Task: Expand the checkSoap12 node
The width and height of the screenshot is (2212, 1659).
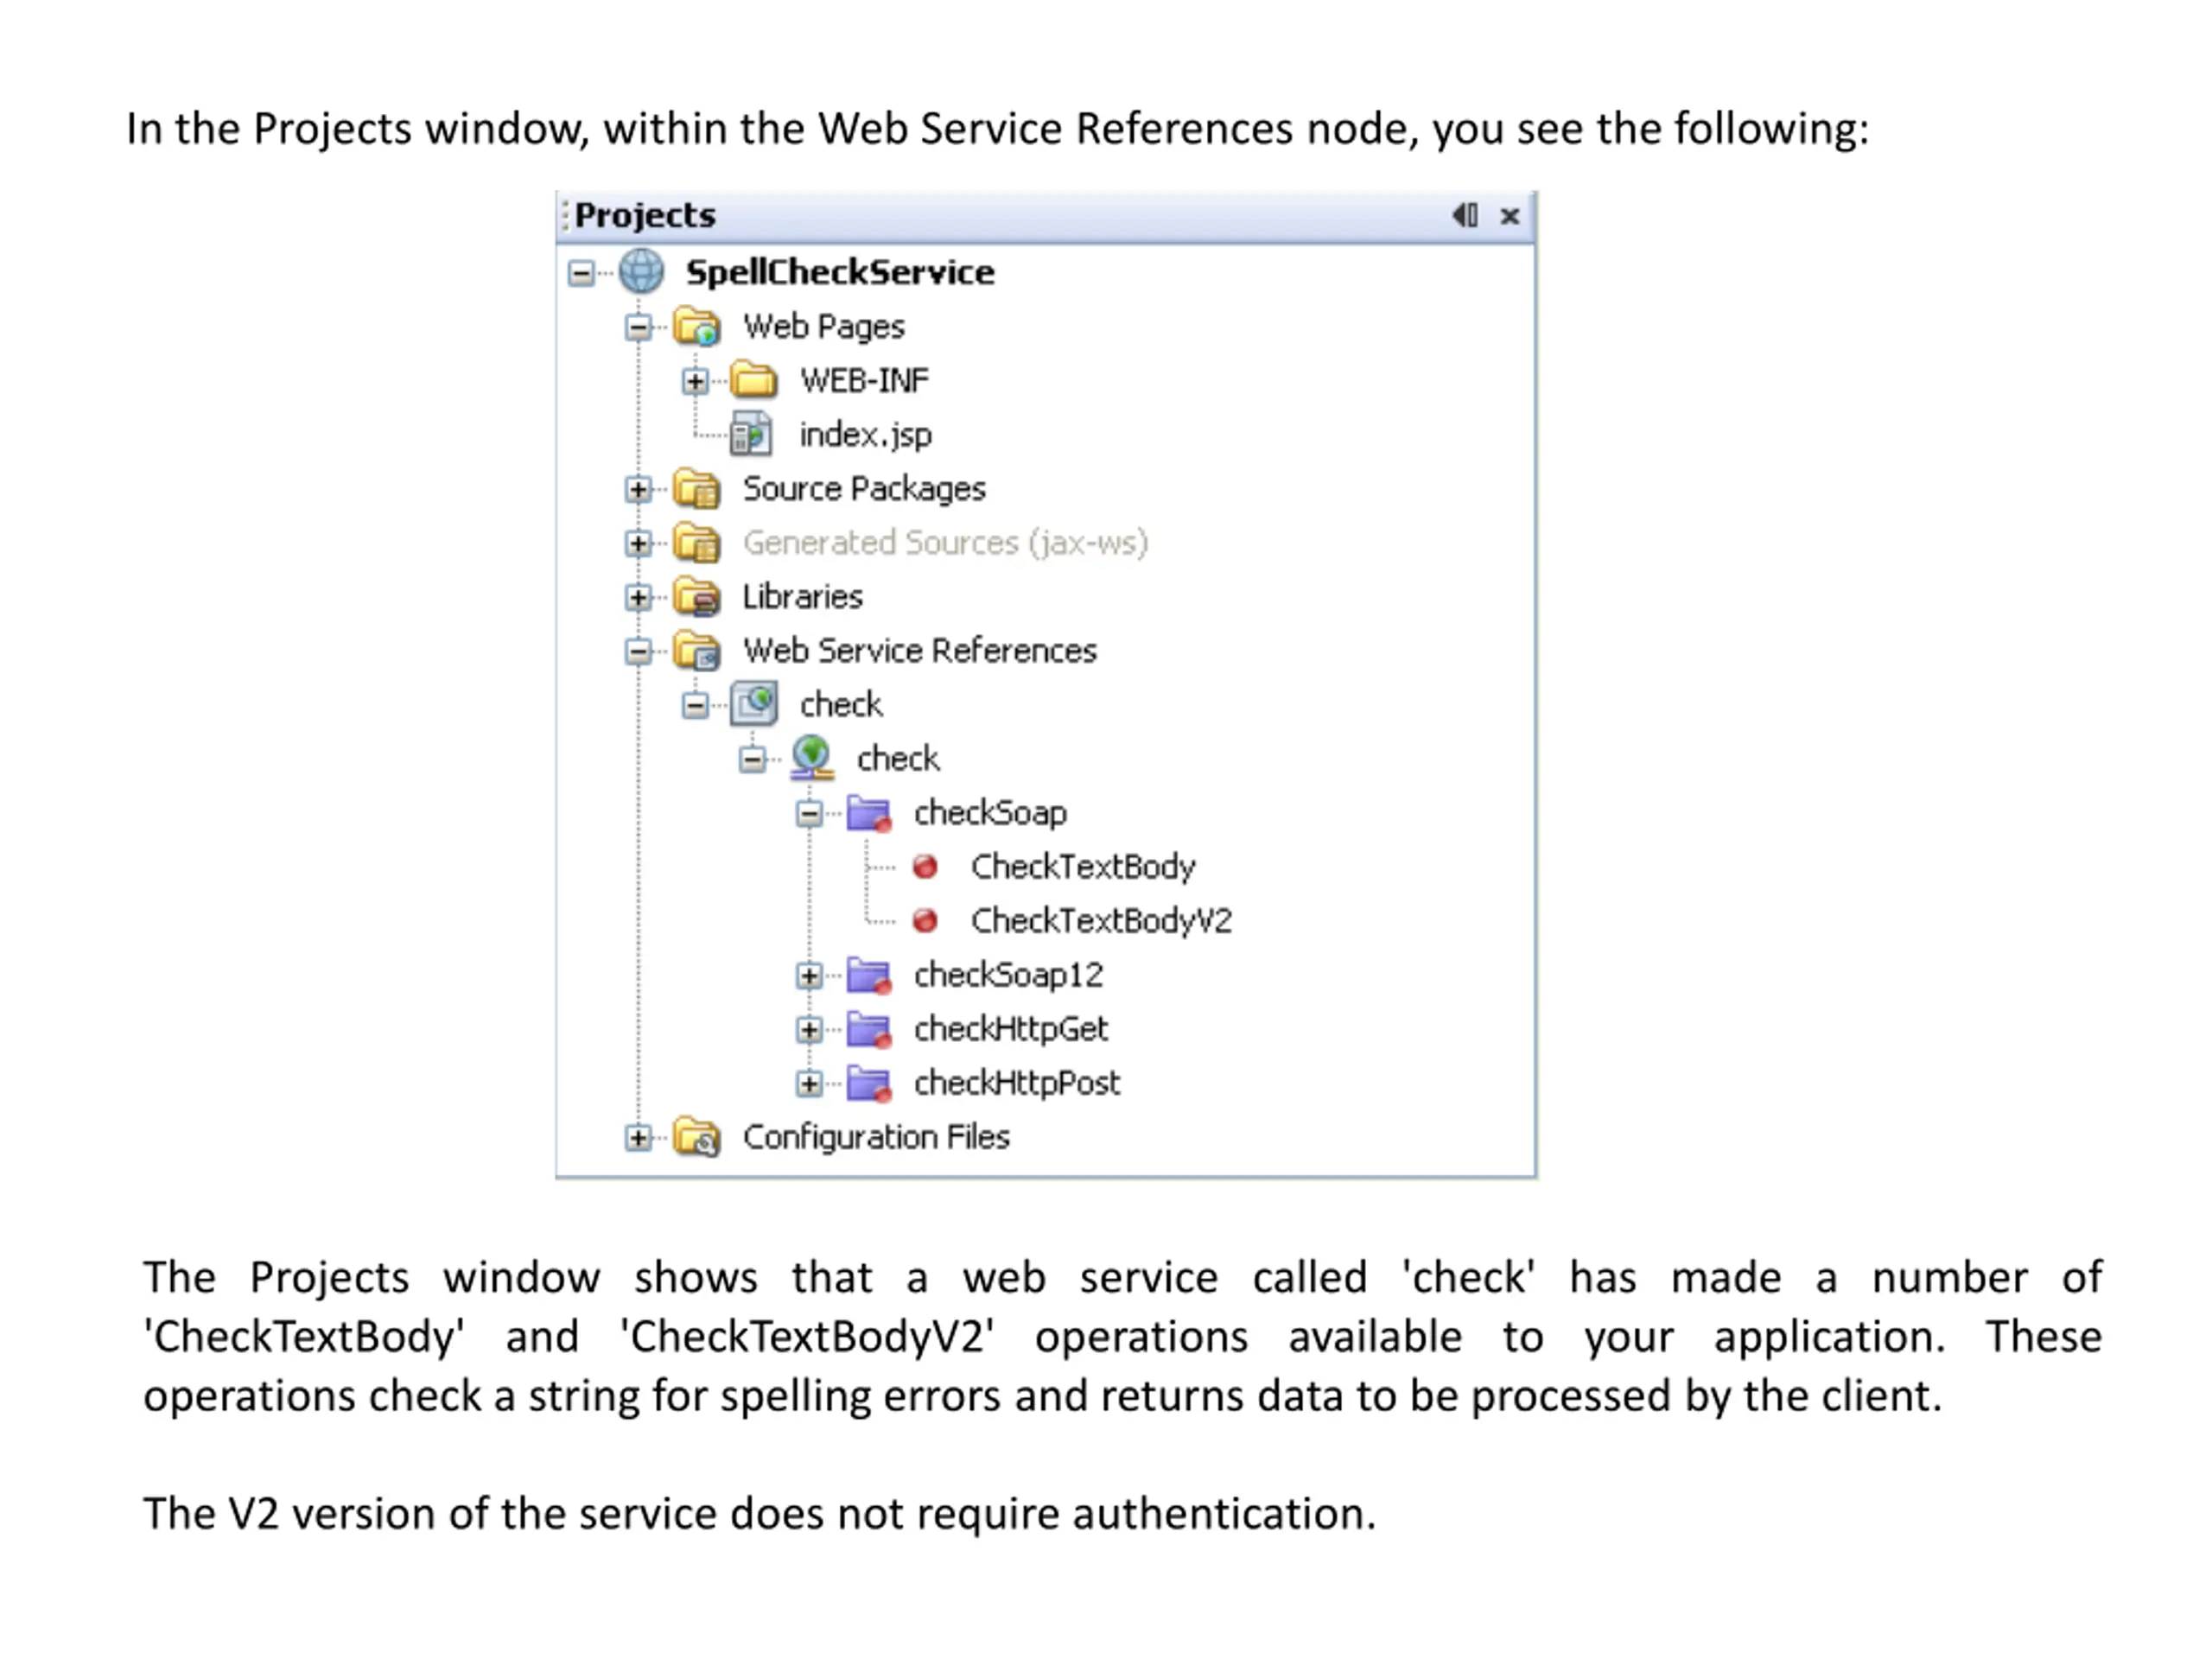Action: (x=810, y=976)
